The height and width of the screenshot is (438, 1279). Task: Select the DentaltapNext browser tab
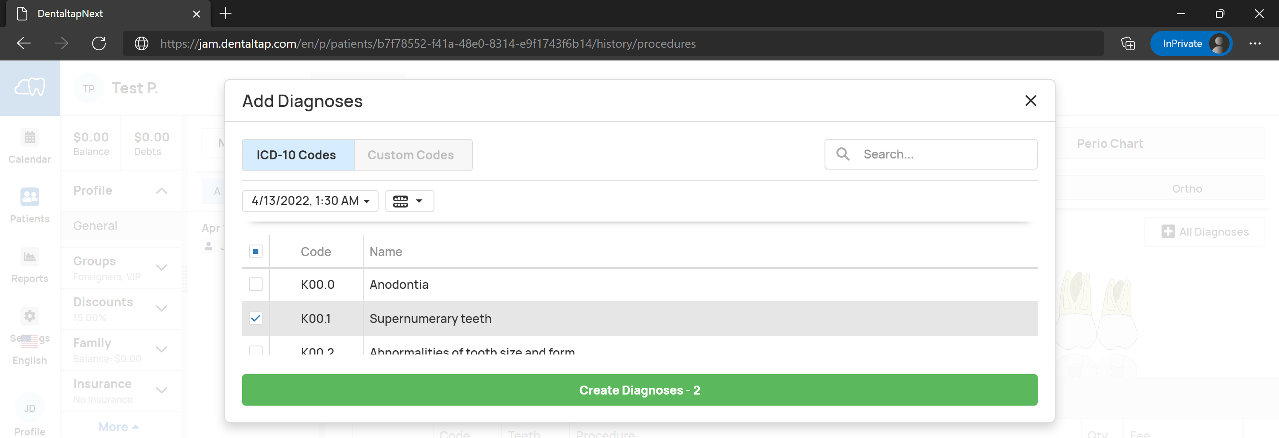click(108, 13)
